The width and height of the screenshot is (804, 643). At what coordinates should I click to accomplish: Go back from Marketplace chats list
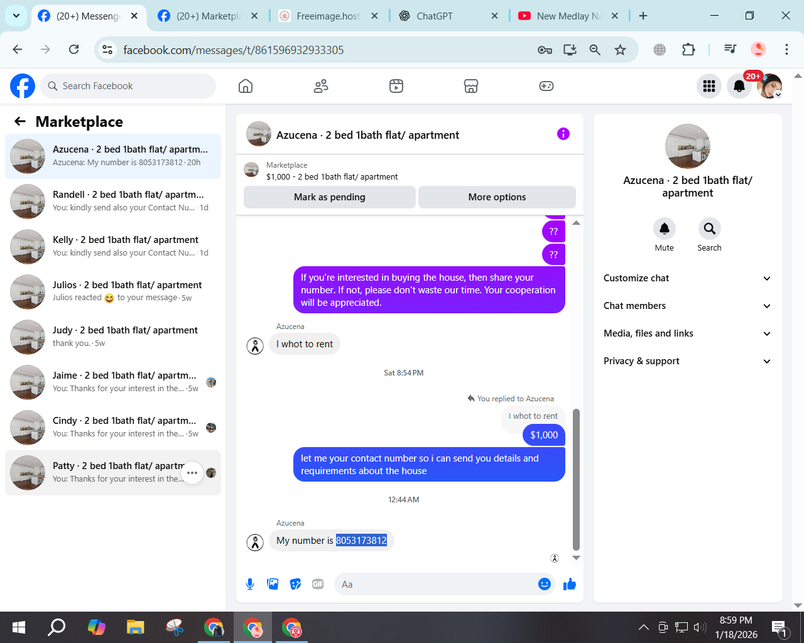(20, 121)
